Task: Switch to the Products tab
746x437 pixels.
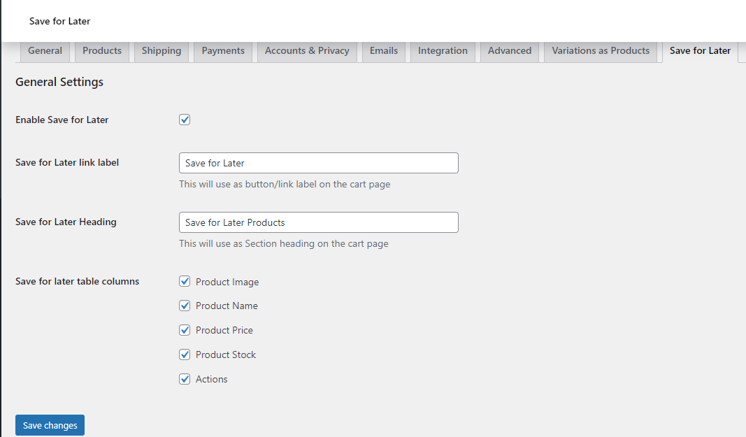Action: pos(102,51)
